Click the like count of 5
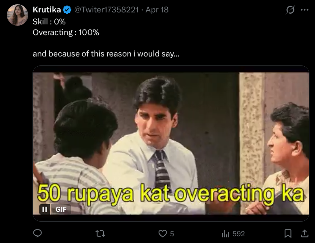Viewport: 315px width, 243px height. coord(172,234)
